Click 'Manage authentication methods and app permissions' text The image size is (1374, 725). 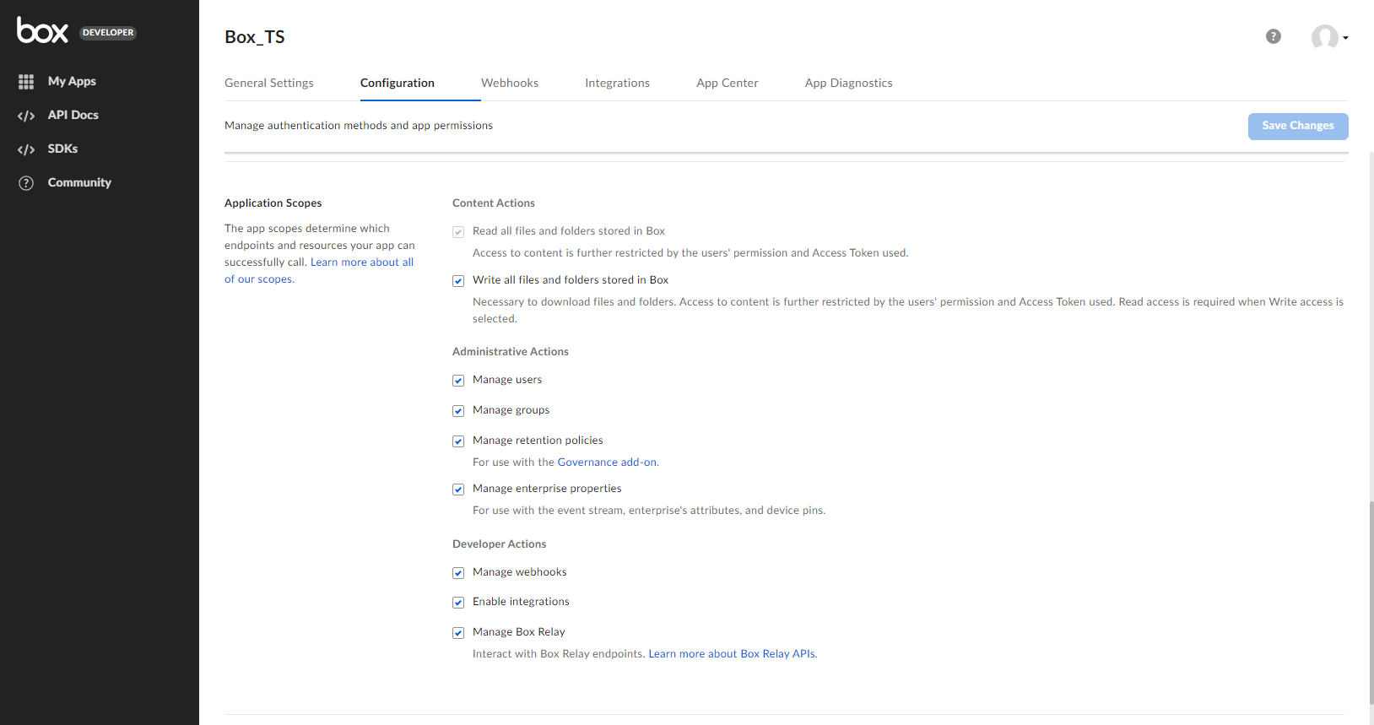(x=359, y=126)
